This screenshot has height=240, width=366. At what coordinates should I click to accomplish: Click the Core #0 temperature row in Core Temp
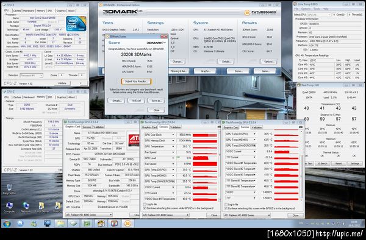click(x=329, y=65)
